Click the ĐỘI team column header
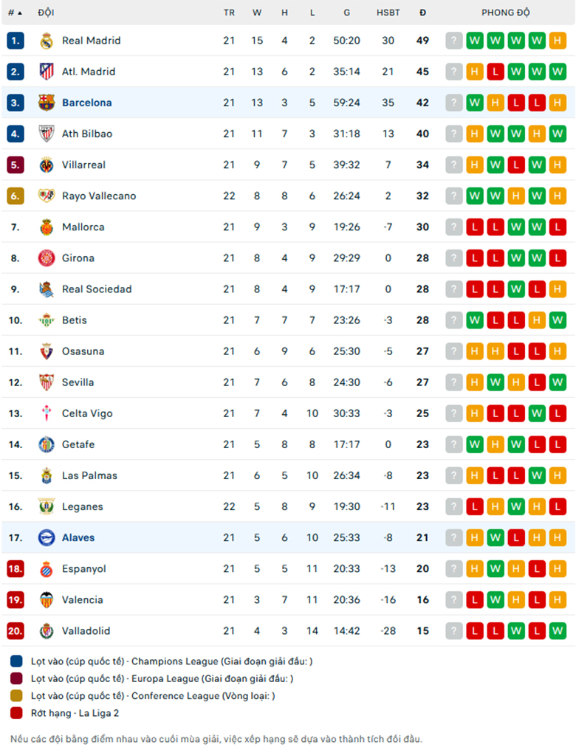 (46, 13)
